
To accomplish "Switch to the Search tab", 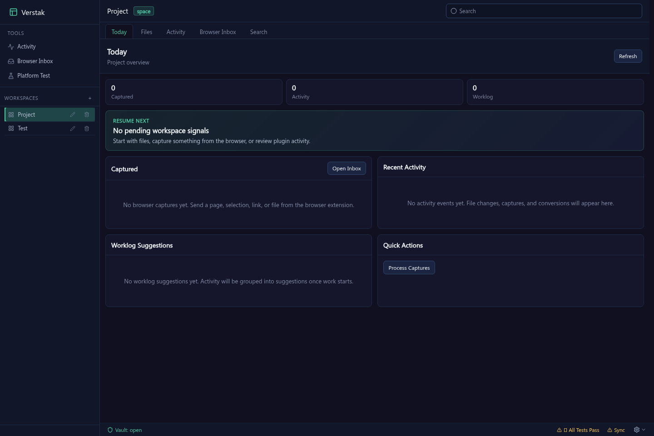I will (x=259, y=32).
